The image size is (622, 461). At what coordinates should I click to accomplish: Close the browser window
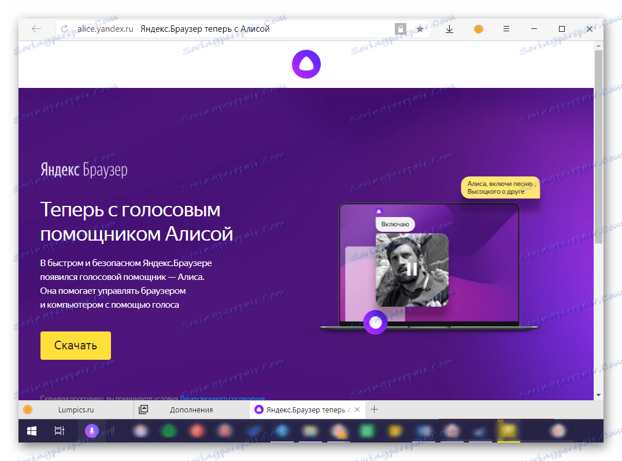pos(590,28)
